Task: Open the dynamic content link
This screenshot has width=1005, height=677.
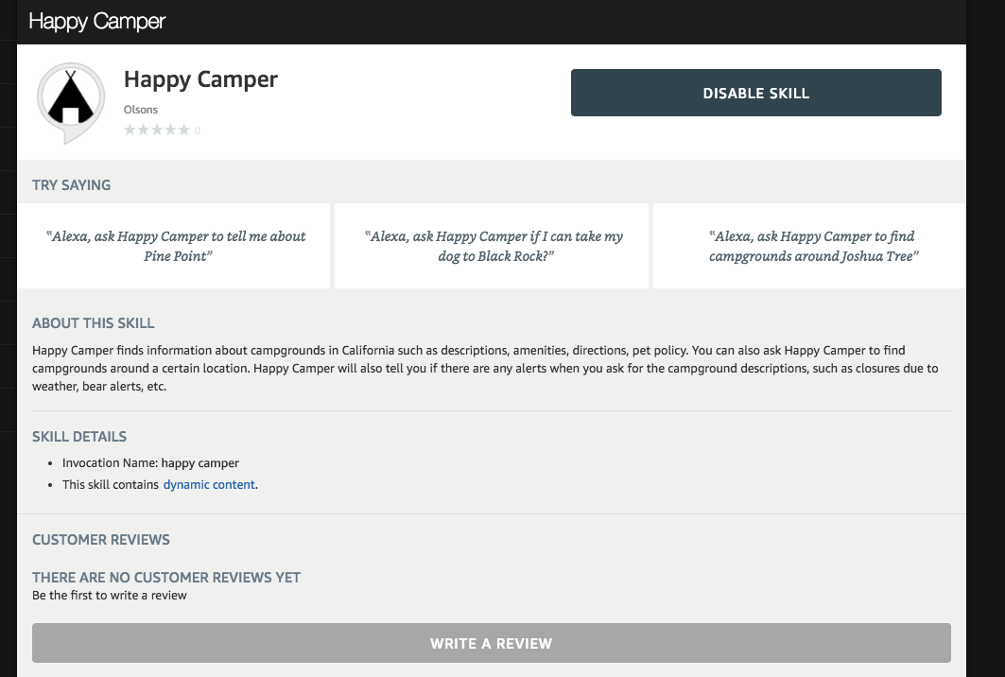Action: (x=209, y=485)
